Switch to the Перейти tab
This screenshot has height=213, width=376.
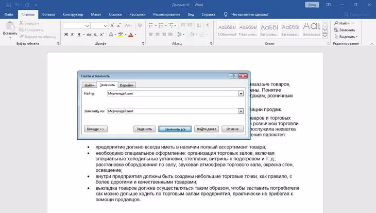(127, 85)
